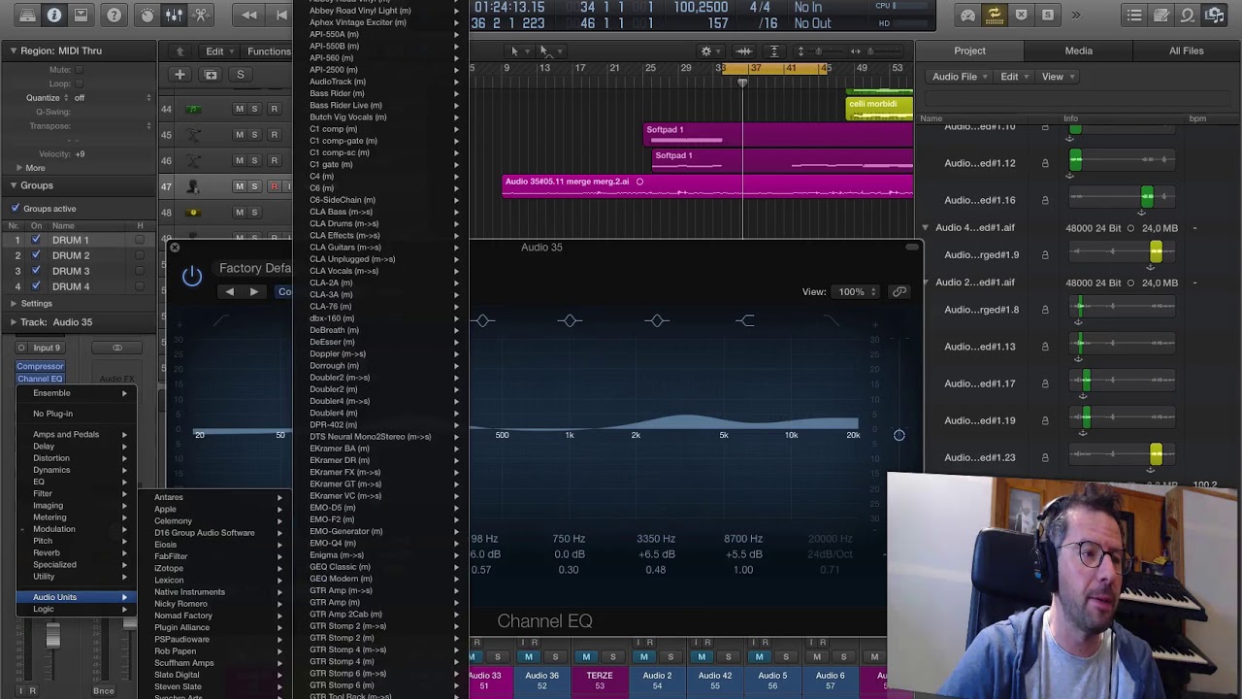Toggle waveform zoom button
Image resolution: width=1242 pixels, height=699 pixels.
click(744, 51)
